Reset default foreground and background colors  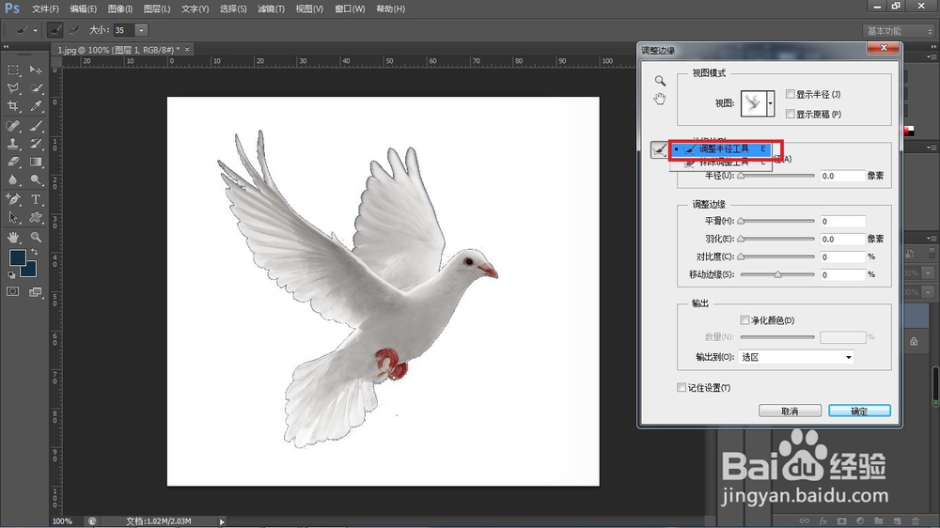point(11,275)
